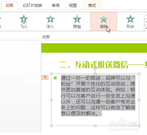The width and height of the screenshot is (147, 135).
Task: Expand the animation gallery more arrow
Action: point(146,28)
